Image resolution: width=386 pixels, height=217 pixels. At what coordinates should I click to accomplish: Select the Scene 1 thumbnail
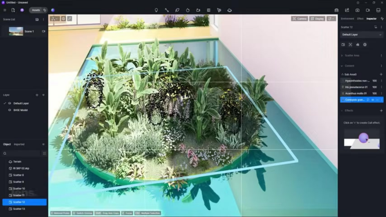click(16, 31)
